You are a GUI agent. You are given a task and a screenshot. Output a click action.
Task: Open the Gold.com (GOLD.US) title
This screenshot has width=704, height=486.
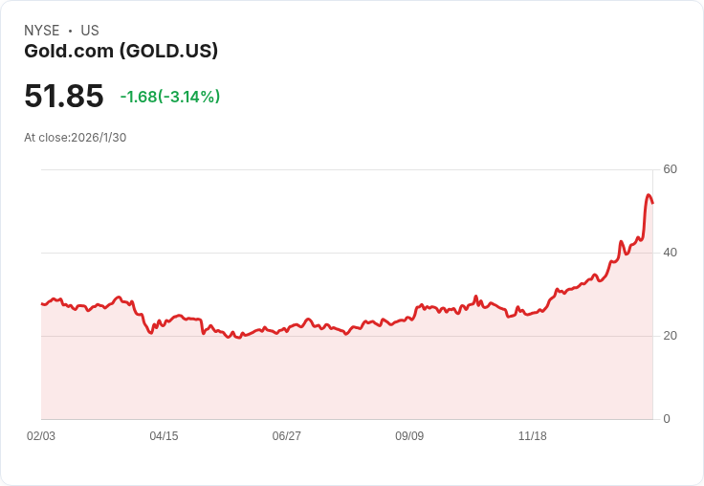121,52
